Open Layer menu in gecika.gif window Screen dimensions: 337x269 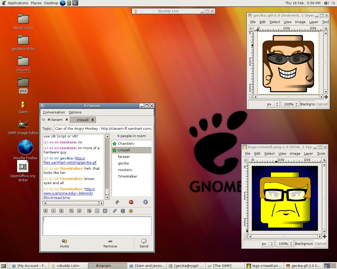pos(314,22)
